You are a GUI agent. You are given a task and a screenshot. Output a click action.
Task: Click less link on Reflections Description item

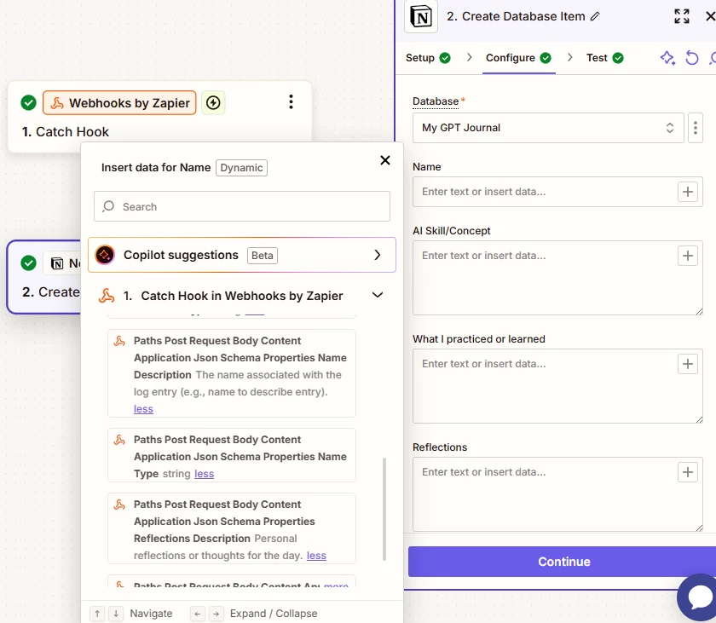pyautogui.click(x=316, y=556)
